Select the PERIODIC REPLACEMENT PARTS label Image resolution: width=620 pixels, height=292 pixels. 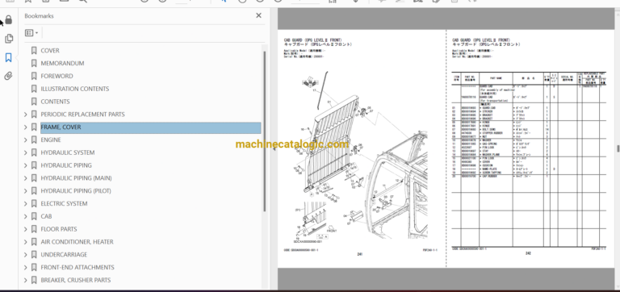point(82,115)
